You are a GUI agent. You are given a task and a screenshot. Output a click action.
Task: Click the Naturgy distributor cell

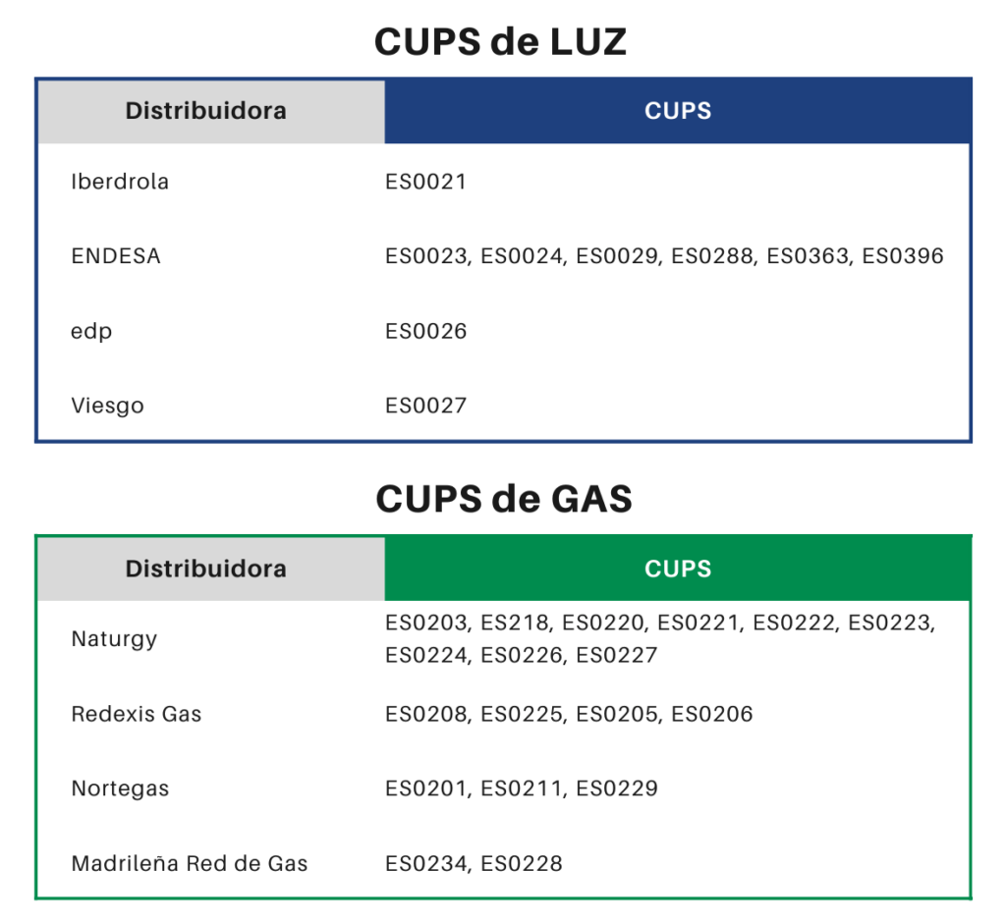(x=114, y=639)
